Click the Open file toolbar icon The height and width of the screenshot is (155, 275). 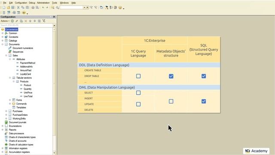tap(8, 8)
